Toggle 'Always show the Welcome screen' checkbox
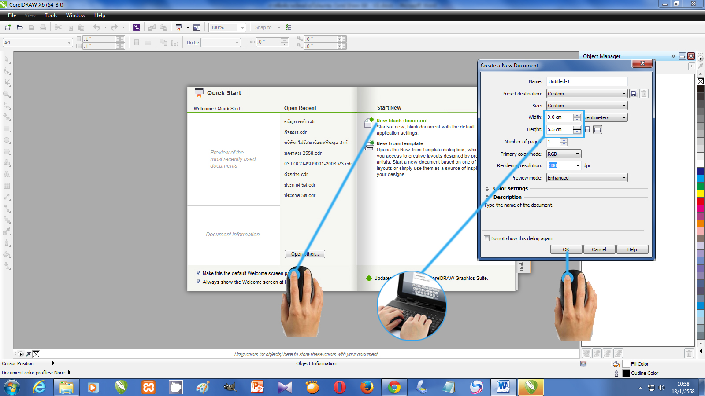The image size is (705, 396). coord(198,282)
